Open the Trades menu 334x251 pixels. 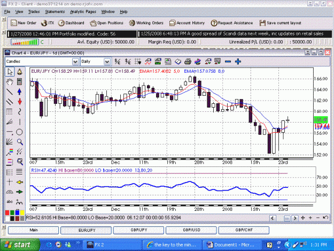pyautogui.click(x=34, y=12)
